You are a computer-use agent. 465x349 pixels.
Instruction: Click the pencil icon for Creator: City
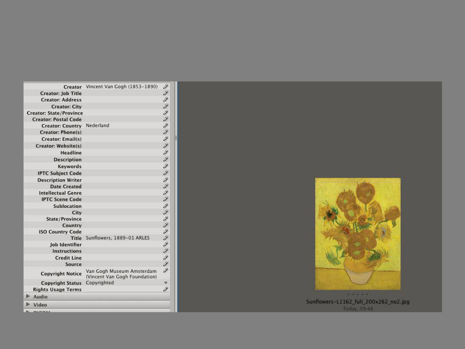tap(166, 106)
